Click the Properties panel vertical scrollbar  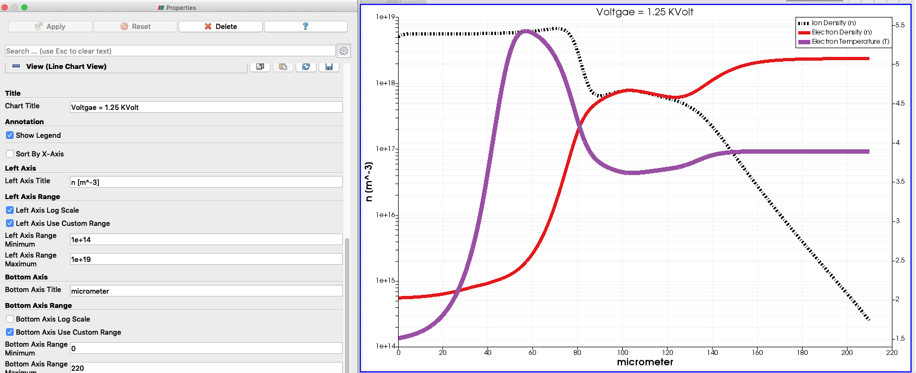(347, 301)
